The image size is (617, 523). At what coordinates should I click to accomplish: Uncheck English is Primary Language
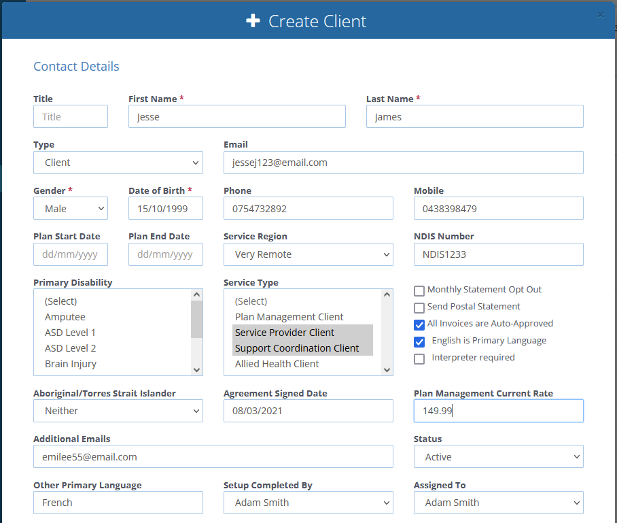pyautogui.click(x=419, y=342)
